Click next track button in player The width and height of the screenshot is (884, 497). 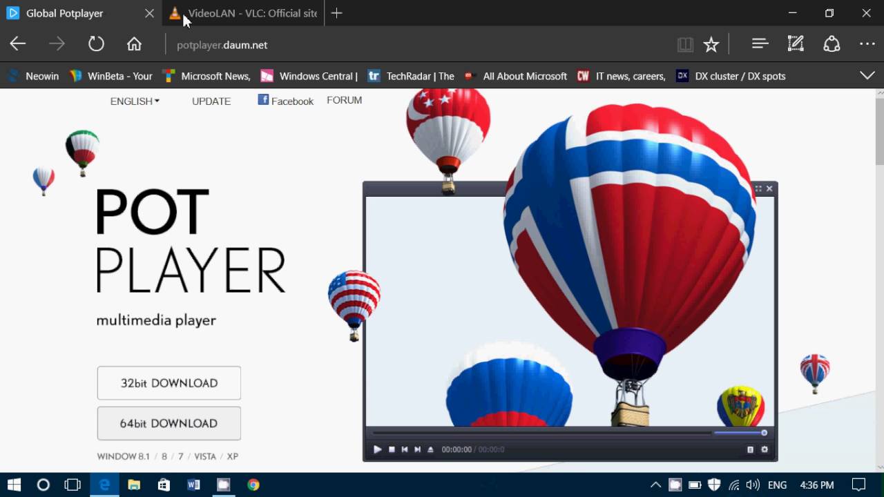[417, 449]
